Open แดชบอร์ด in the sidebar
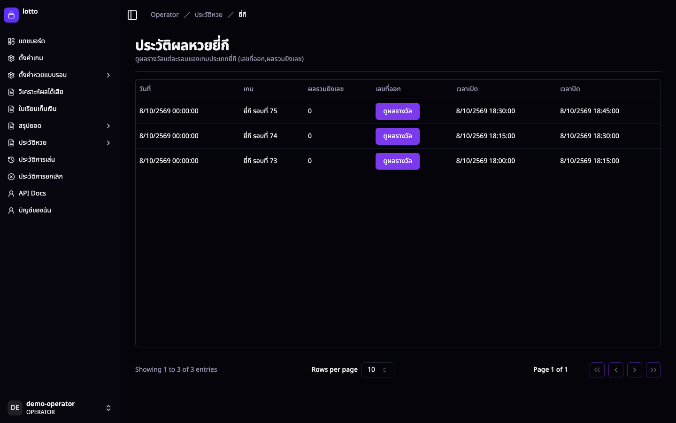This screenshot has width=676, height=423. [x=60, y=41]
